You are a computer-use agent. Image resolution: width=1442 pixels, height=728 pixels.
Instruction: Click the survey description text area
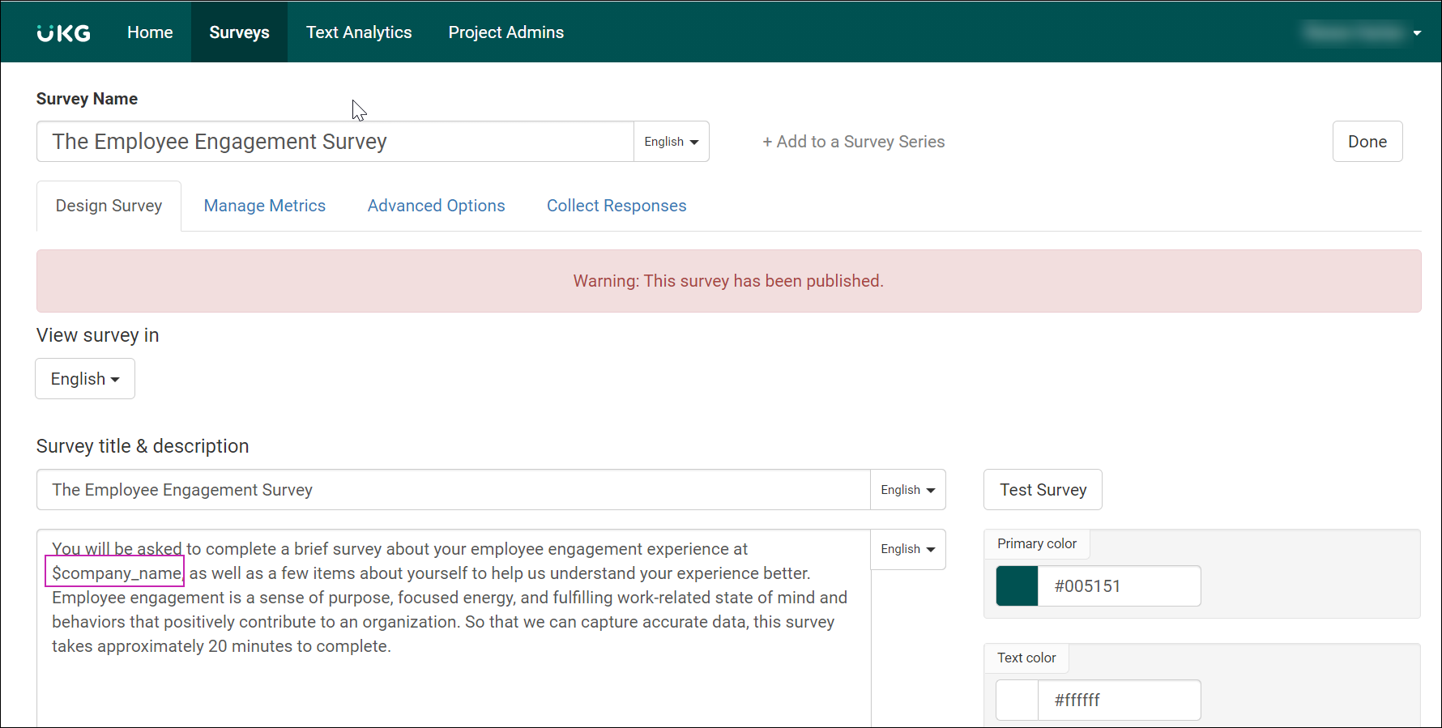coord(454,628)
